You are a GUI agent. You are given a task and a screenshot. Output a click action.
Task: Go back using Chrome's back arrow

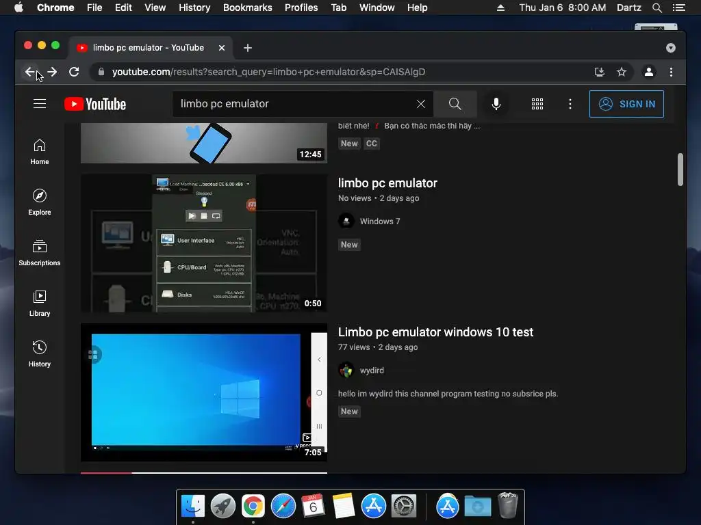pyautogui.click(x=29, y=72)
